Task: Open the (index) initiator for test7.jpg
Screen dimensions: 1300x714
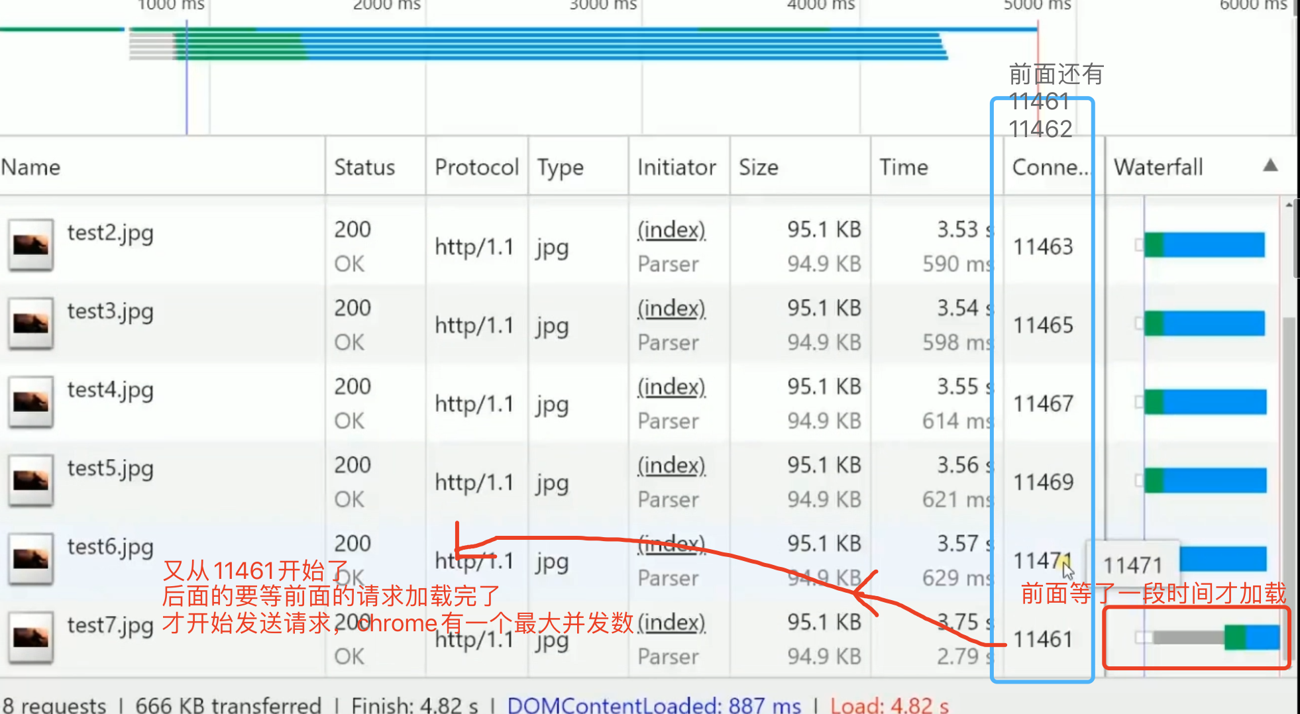Action: click(x=671, y=623)
